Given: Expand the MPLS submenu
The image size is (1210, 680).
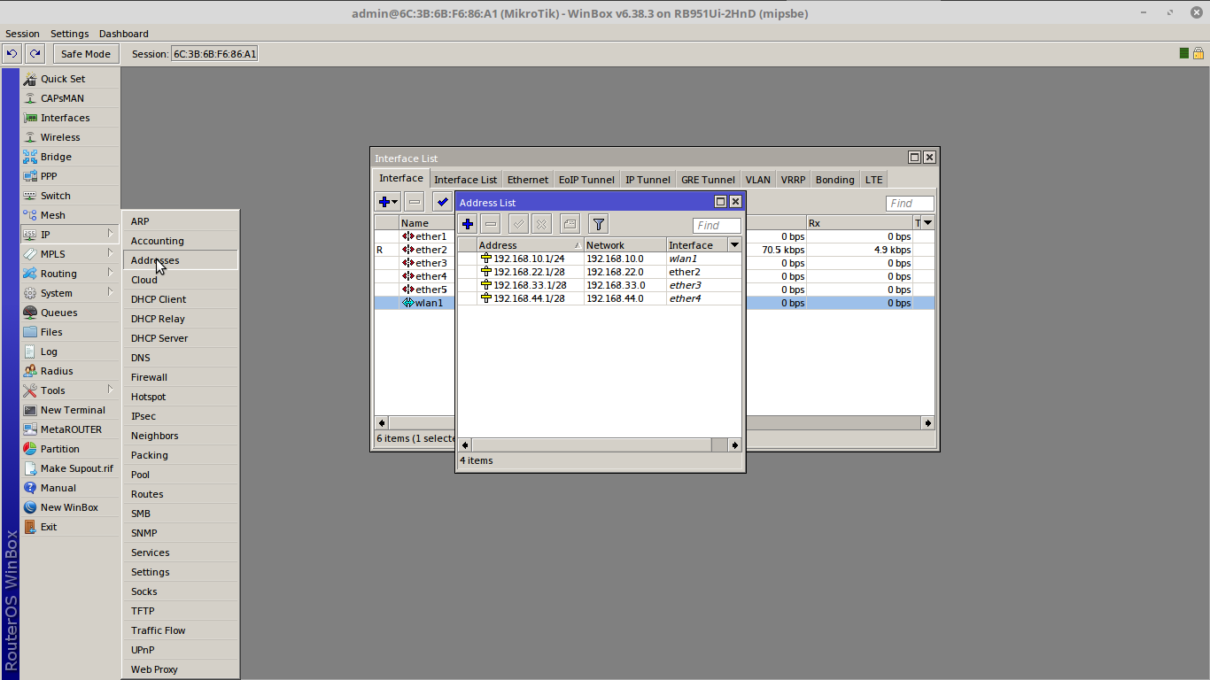Looking at the screenshot, I should 70,254.
